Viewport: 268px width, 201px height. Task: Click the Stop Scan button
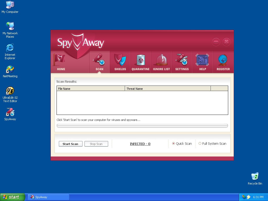(x=96, y=144)
